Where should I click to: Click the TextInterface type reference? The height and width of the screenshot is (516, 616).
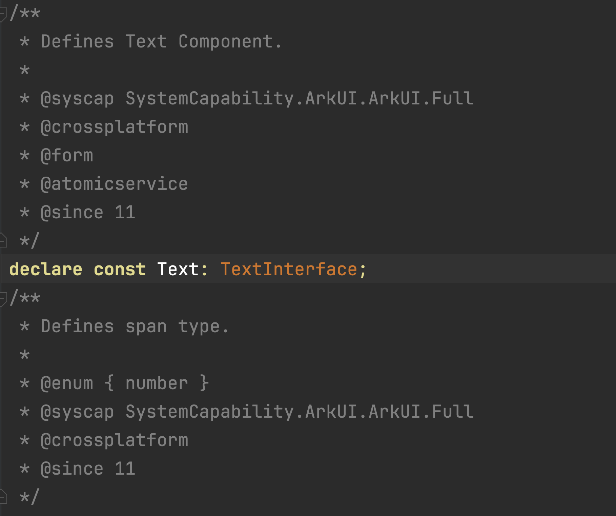(x=289, y=270)
